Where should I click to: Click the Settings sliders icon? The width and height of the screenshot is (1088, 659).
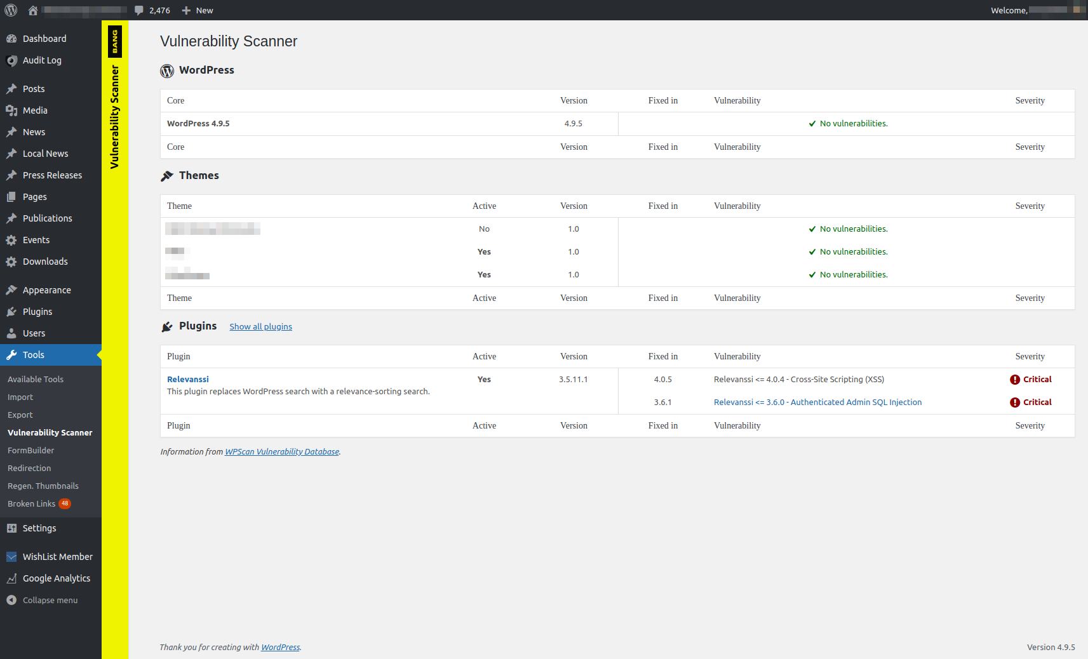[11, 528]
